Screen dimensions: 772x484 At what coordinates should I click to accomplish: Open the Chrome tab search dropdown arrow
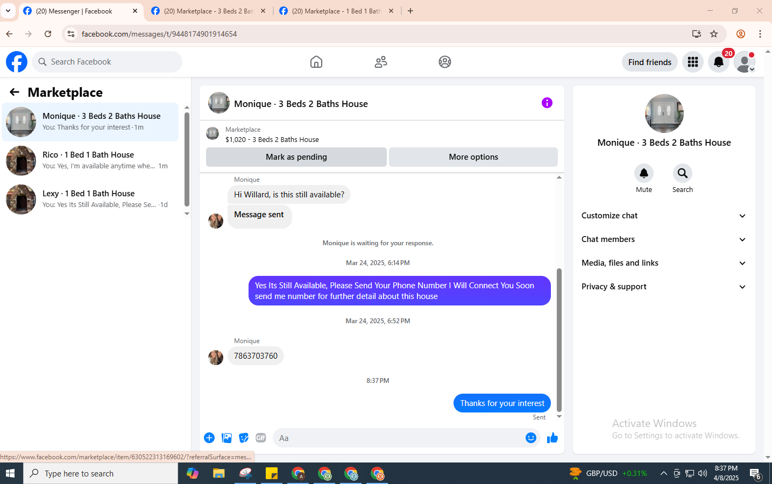coord(8,11)
